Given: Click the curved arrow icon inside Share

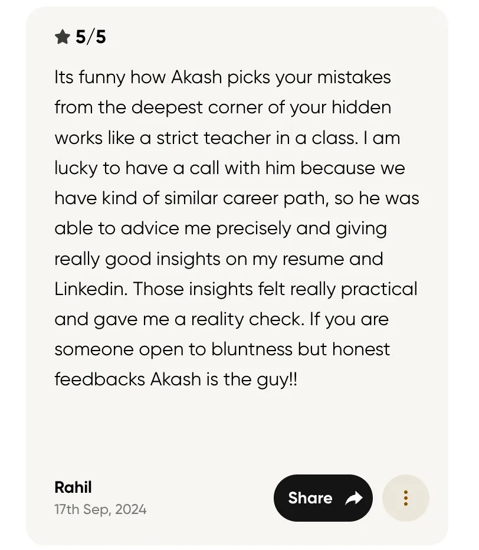Looking at the screenshot, I should coord(353,498).
